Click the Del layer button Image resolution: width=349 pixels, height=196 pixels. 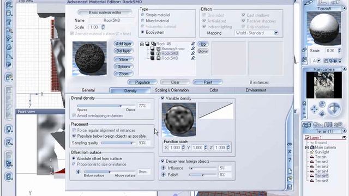coord(124,51)
